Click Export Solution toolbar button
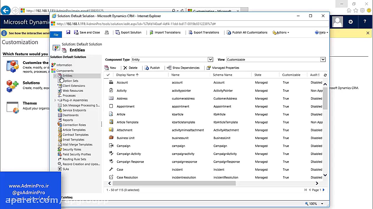 pos(128,33)
